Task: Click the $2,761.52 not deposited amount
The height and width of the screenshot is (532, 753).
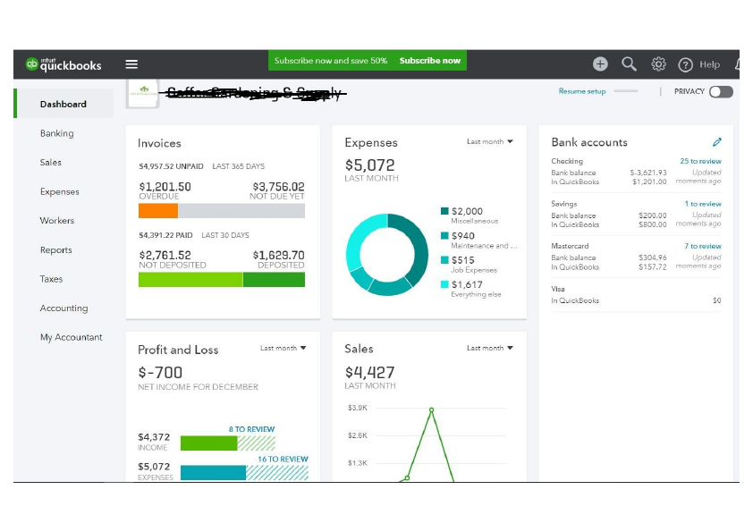Action: point(165,256)
